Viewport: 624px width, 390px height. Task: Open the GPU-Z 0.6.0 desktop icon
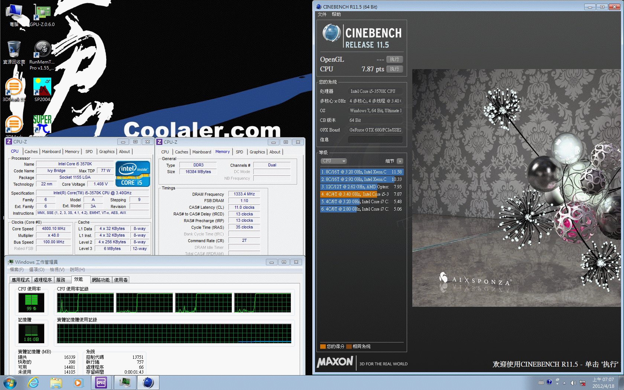(42, 15)
